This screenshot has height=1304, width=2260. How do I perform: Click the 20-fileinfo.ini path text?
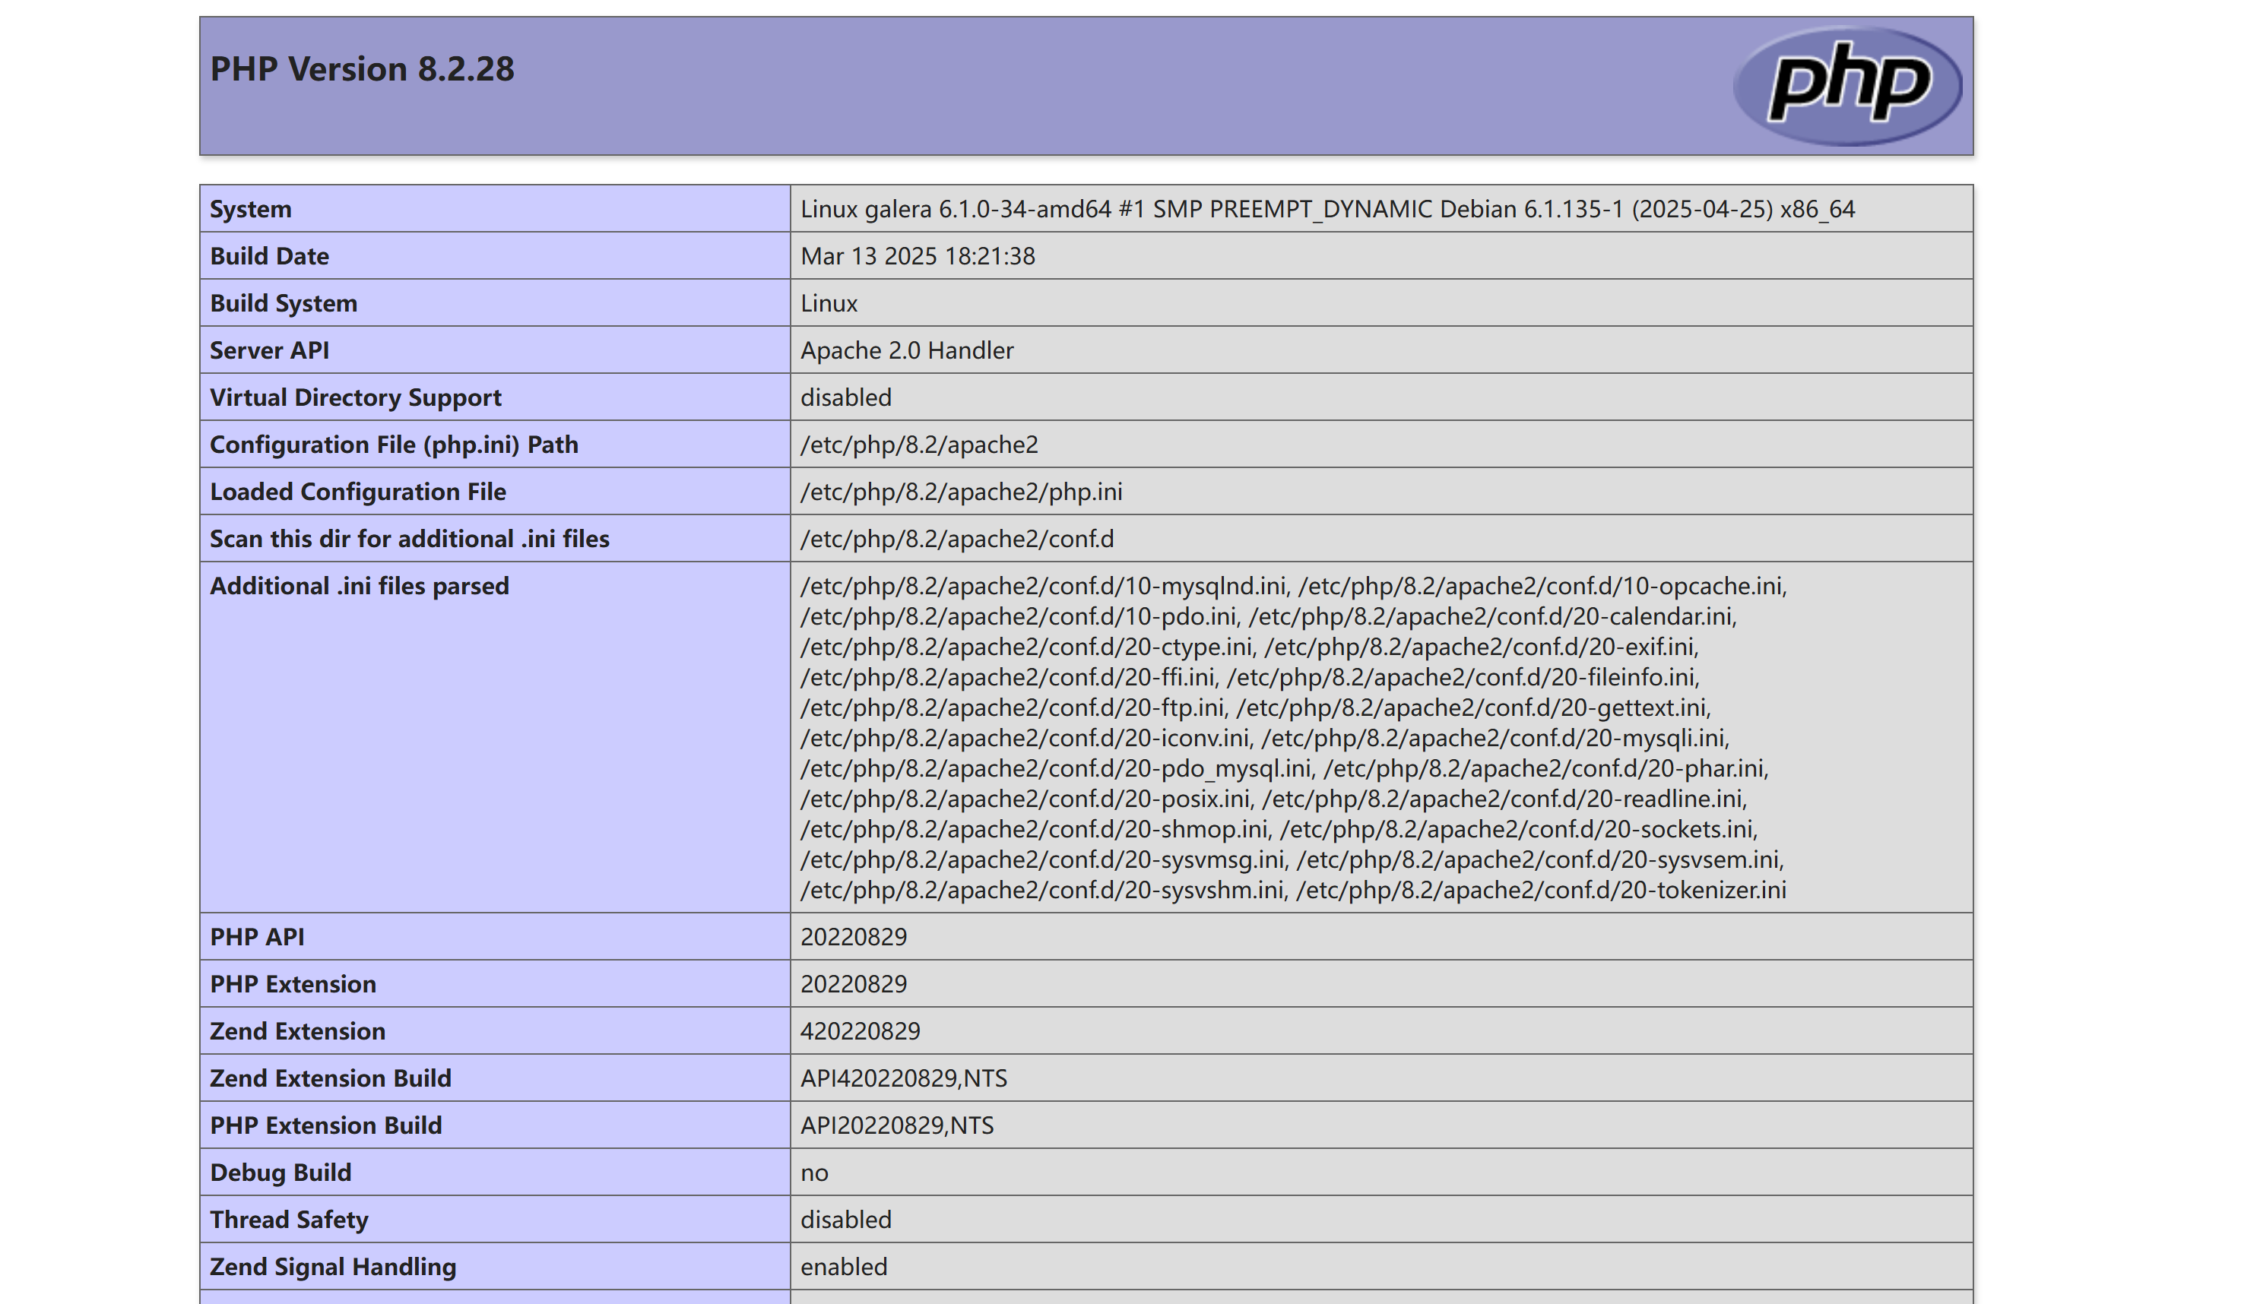pos(1463,677)
